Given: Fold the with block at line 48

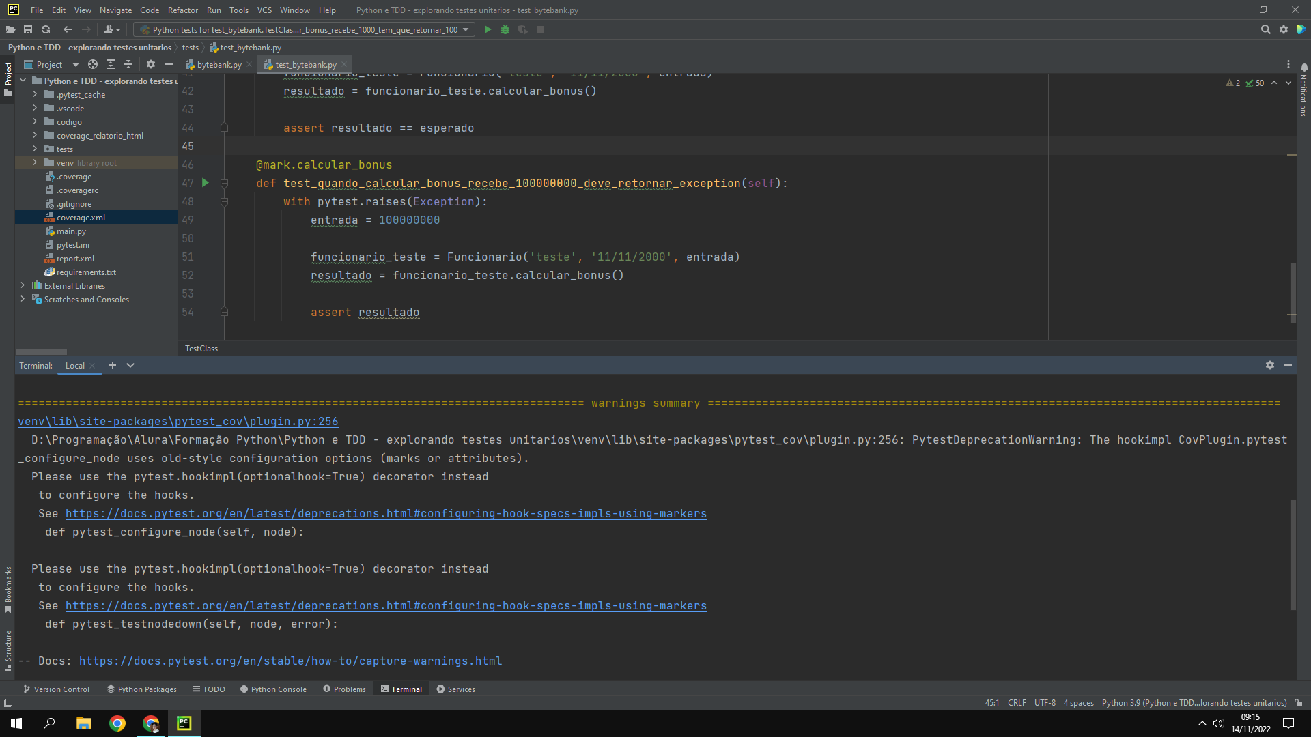Looking at the screenshot, I should tap(224, 201).
